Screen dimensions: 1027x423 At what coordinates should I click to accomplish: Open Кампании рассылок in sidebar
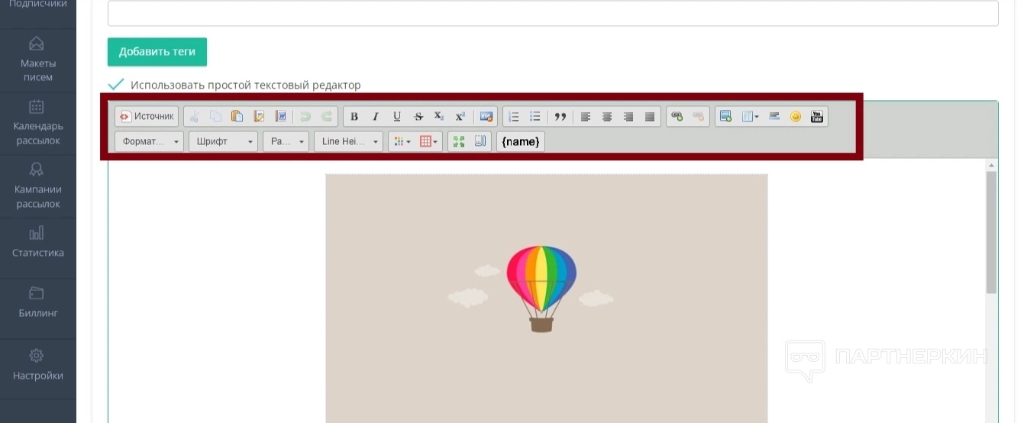38,187
